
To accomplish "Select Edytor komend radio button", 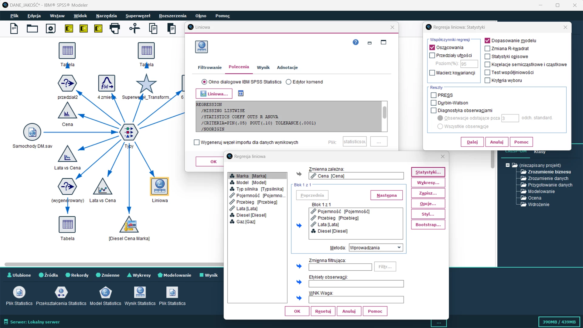I will pyautogui.click(x=288, y=82).
